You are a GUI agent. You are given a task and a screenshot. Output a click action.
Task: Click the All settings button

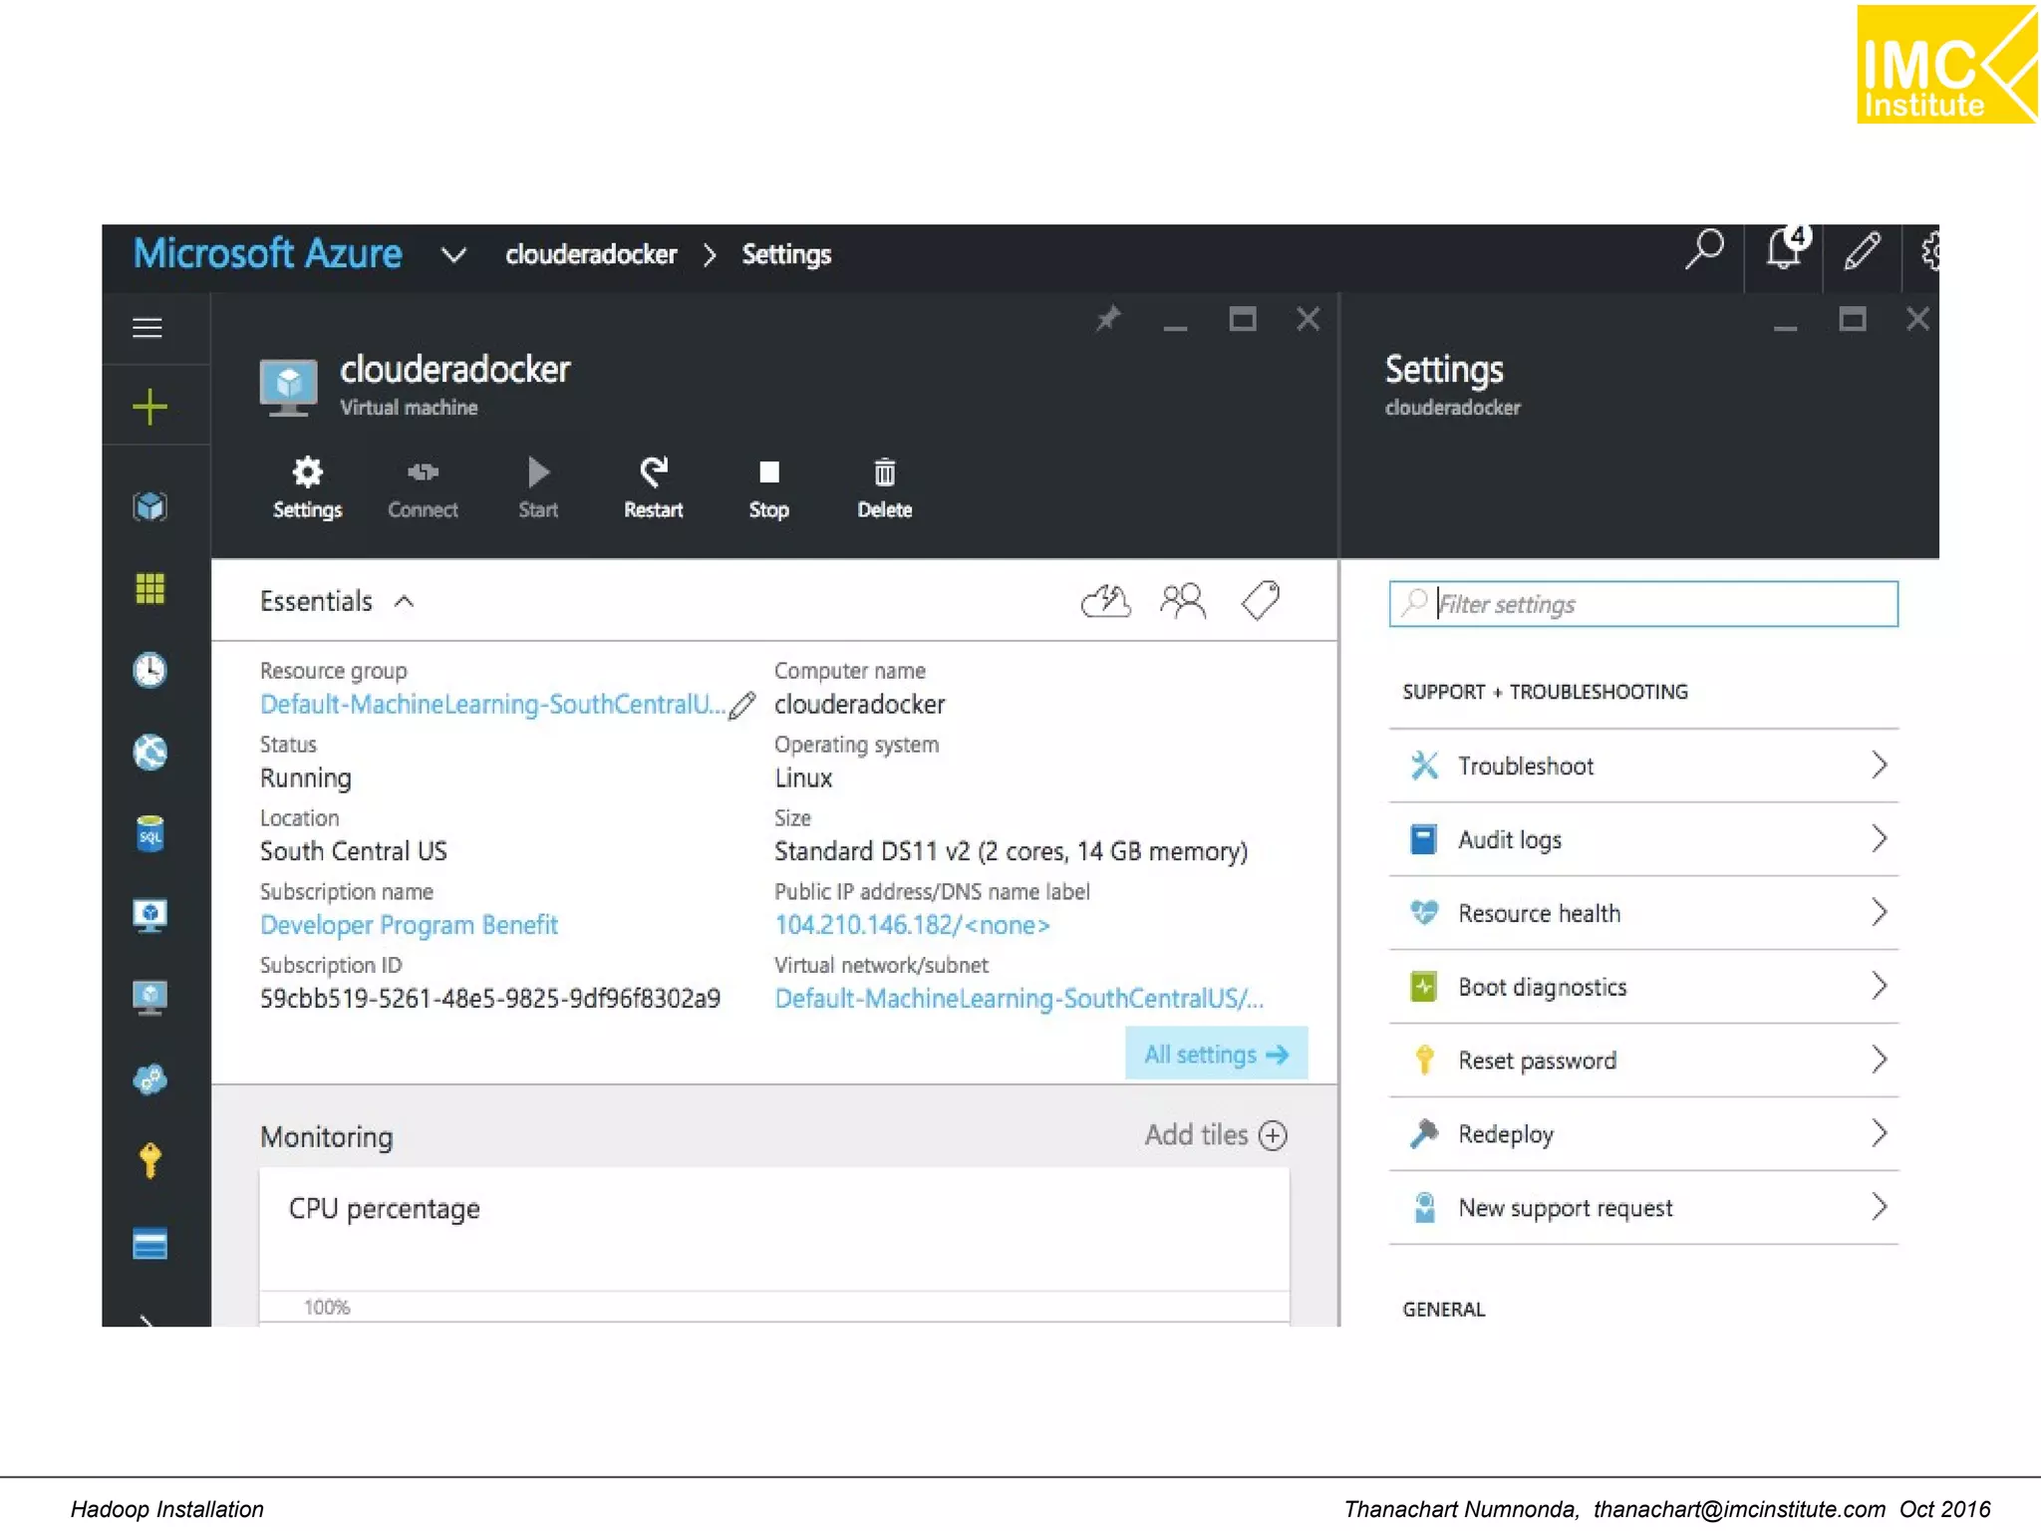1216,1054
